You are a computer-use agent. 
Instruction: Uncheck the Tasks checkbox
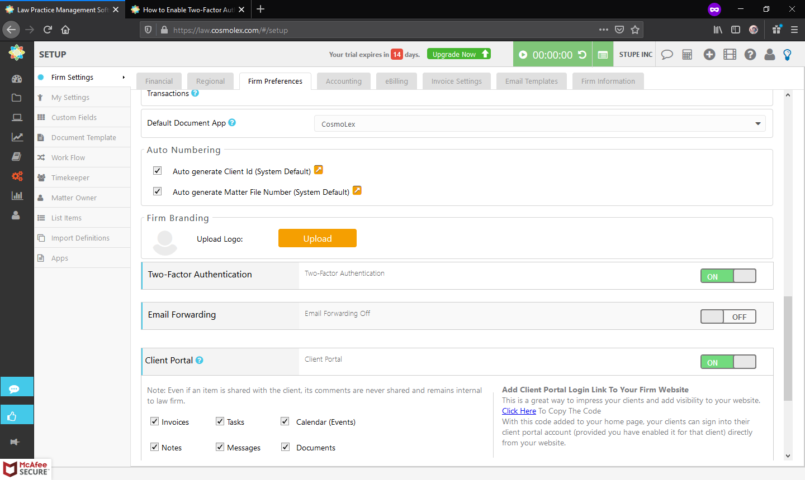point(220,421)
